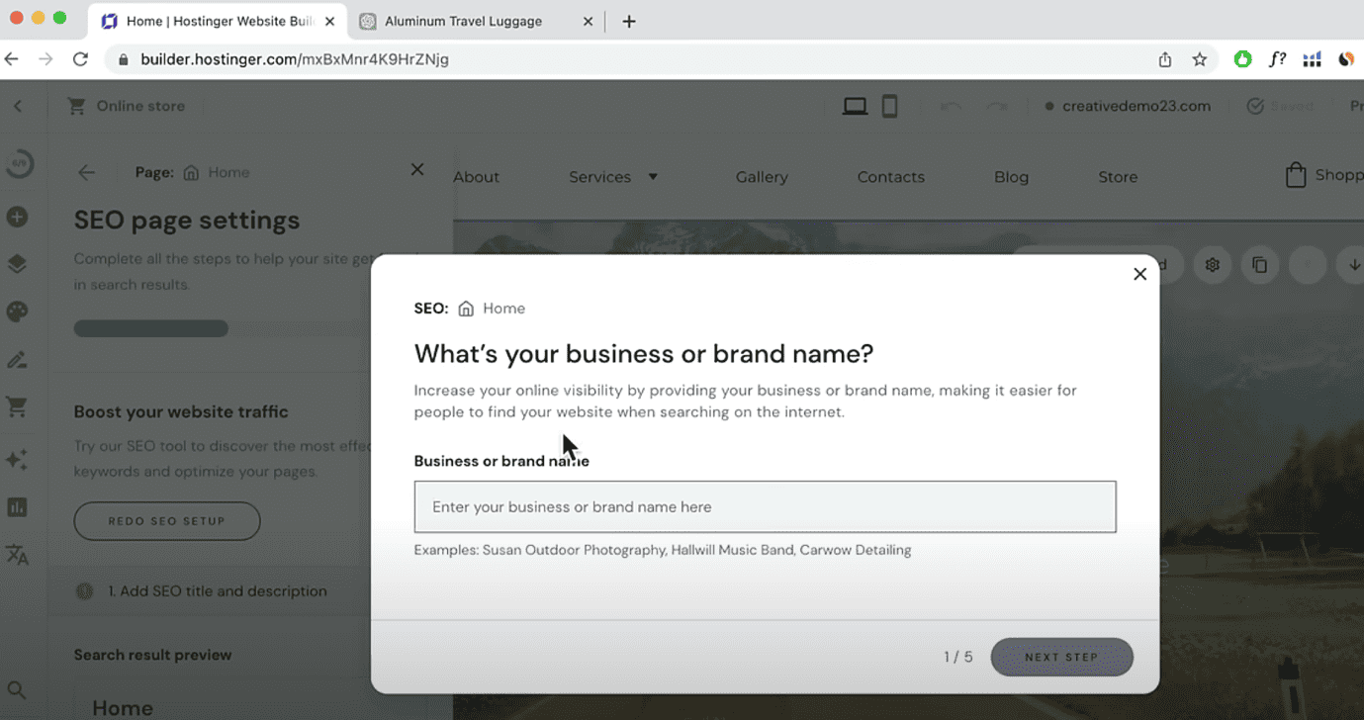Click the Search result preview heading
Screen dimensions: 1364x720
[x=152, y=655]
